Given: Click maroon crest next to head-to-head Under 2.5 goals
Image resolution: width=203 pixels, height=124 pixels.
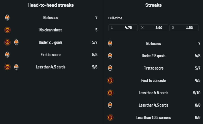Looking at the screenshot, I should pyautogui.click(x=7, y=42).
